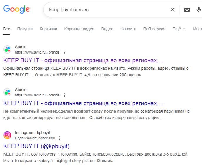Image resolution: width=202 pixels, height=167 pixels.
Task: Open the on-screen keyboard input tool
Action: point(187,10)
